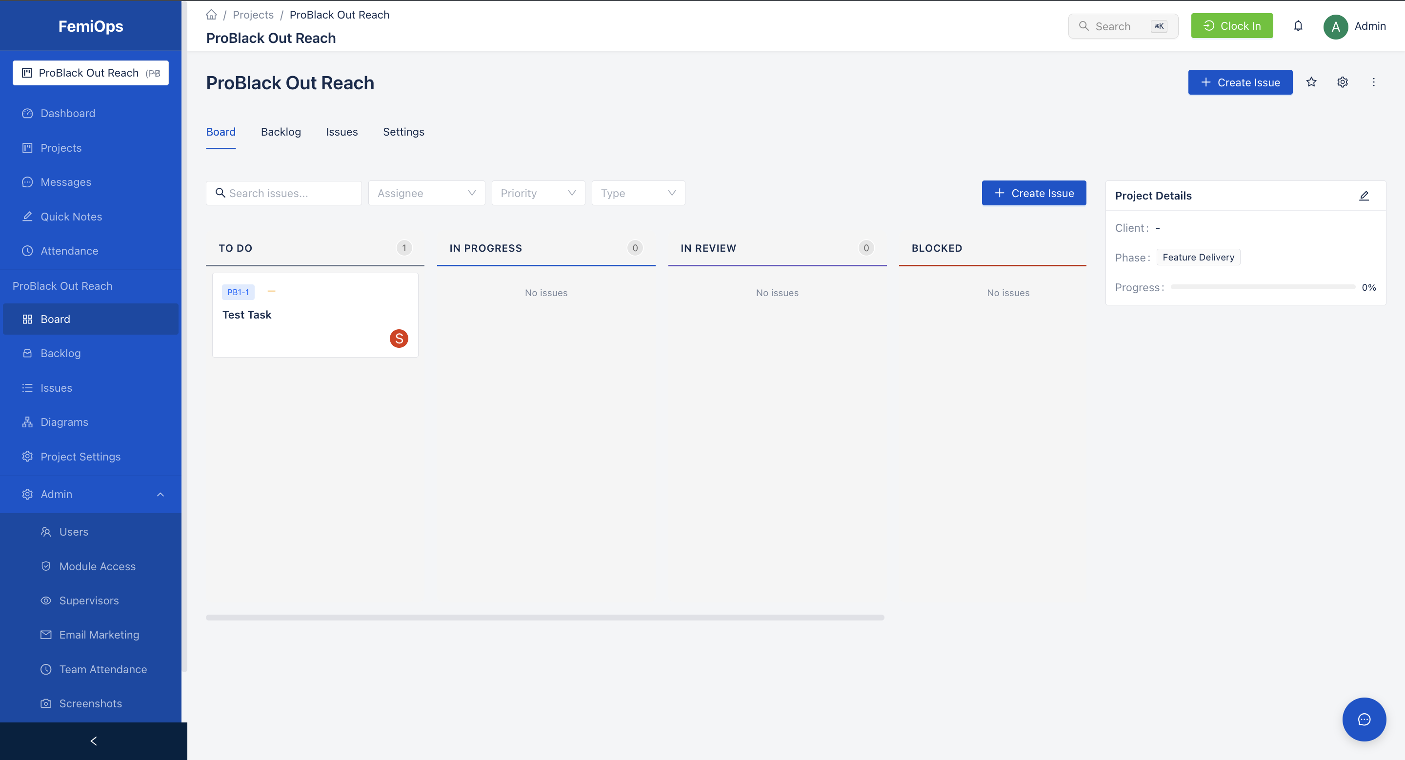This screenshot has width=1405, height=760.
Task: Click Create Issue button above board columns
Action: pyautogui.click(x=1034, y=193)
